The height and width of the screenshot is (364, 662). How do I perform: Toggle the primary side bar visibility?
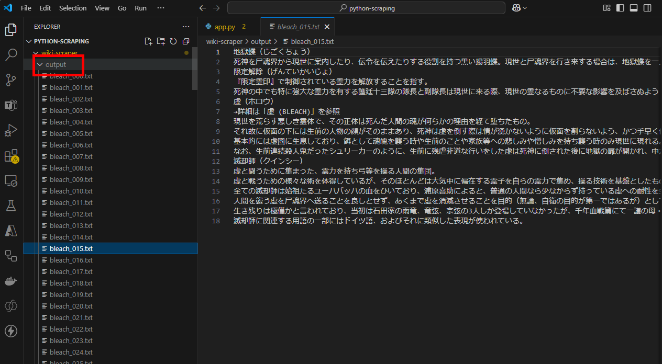point(620,8)
